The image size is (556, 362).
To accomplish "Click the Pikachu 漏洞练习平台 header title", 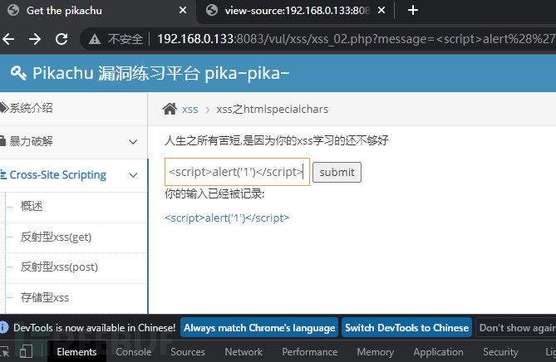I will 160,73.
